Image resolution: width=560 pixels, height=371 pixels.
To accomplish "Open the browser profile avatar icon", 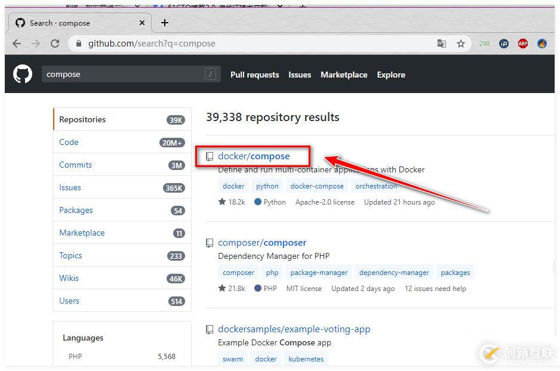I will tap(541, 44).
